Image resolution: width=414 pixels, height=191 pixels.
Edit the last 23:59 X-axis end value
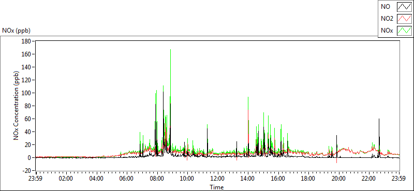399,178
